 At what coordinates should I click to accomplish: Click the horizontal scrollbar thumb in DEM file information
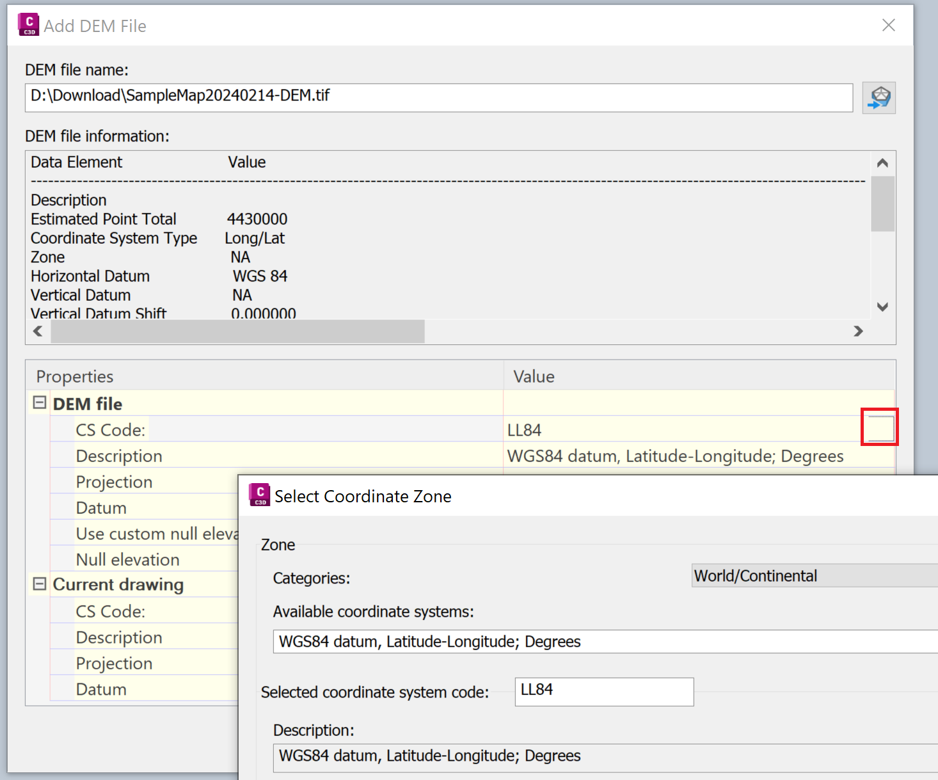point(237,331)
